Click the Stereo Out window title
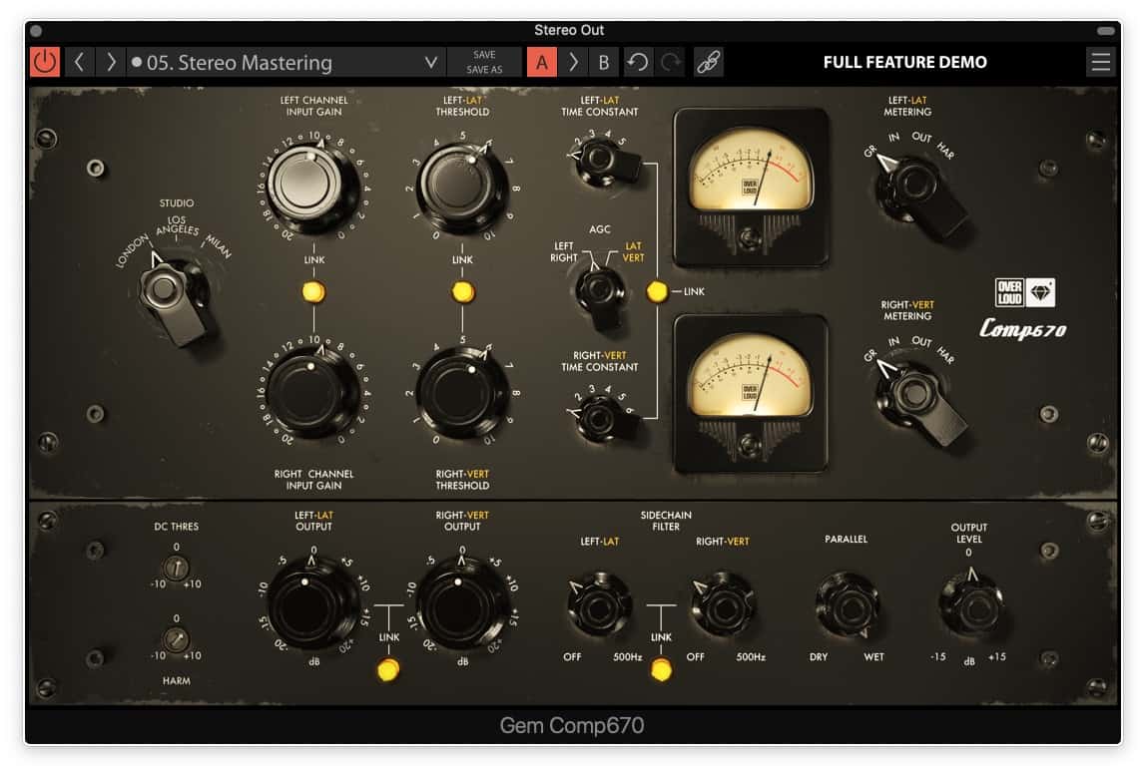1146x773 pixels. 569,30
